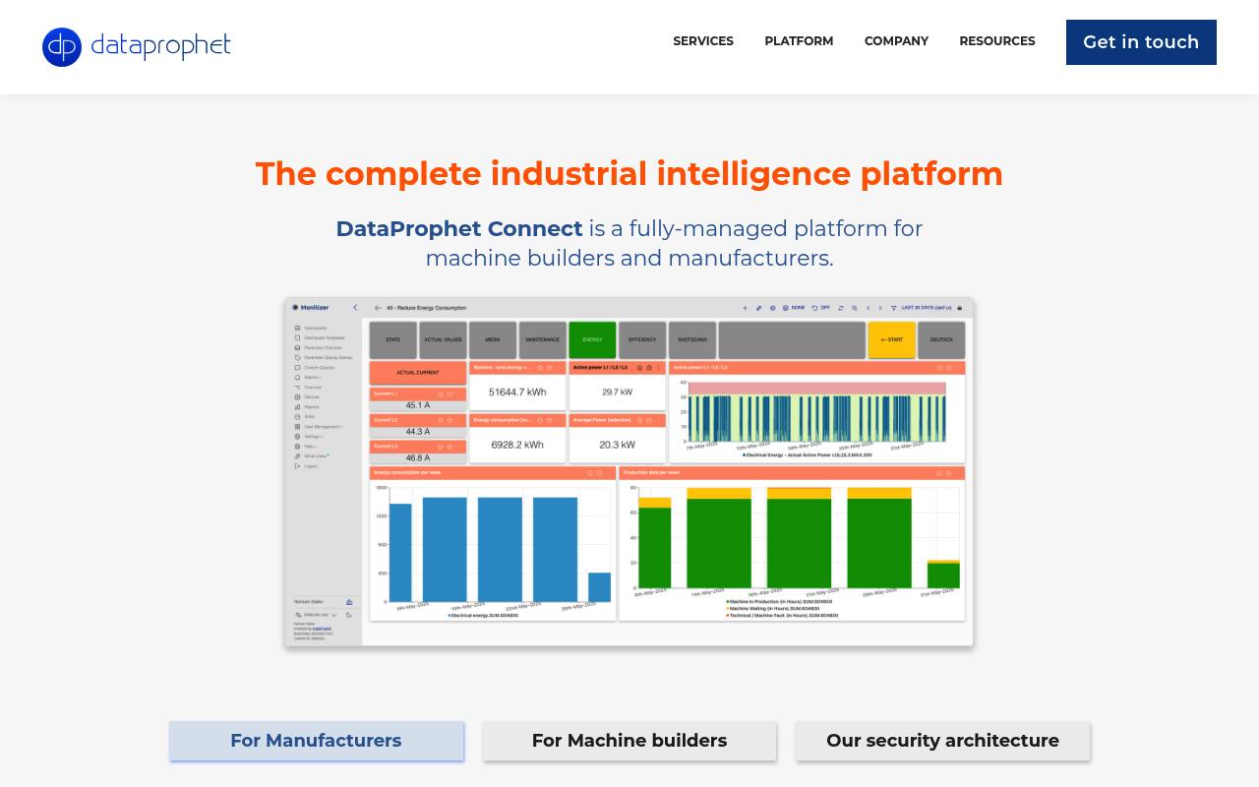The width and height of the screenshot is (1259, 787).
Task: Click the bold 'DataProphet Connect' text
Action: pyautogui.click(x=459, y=228)
